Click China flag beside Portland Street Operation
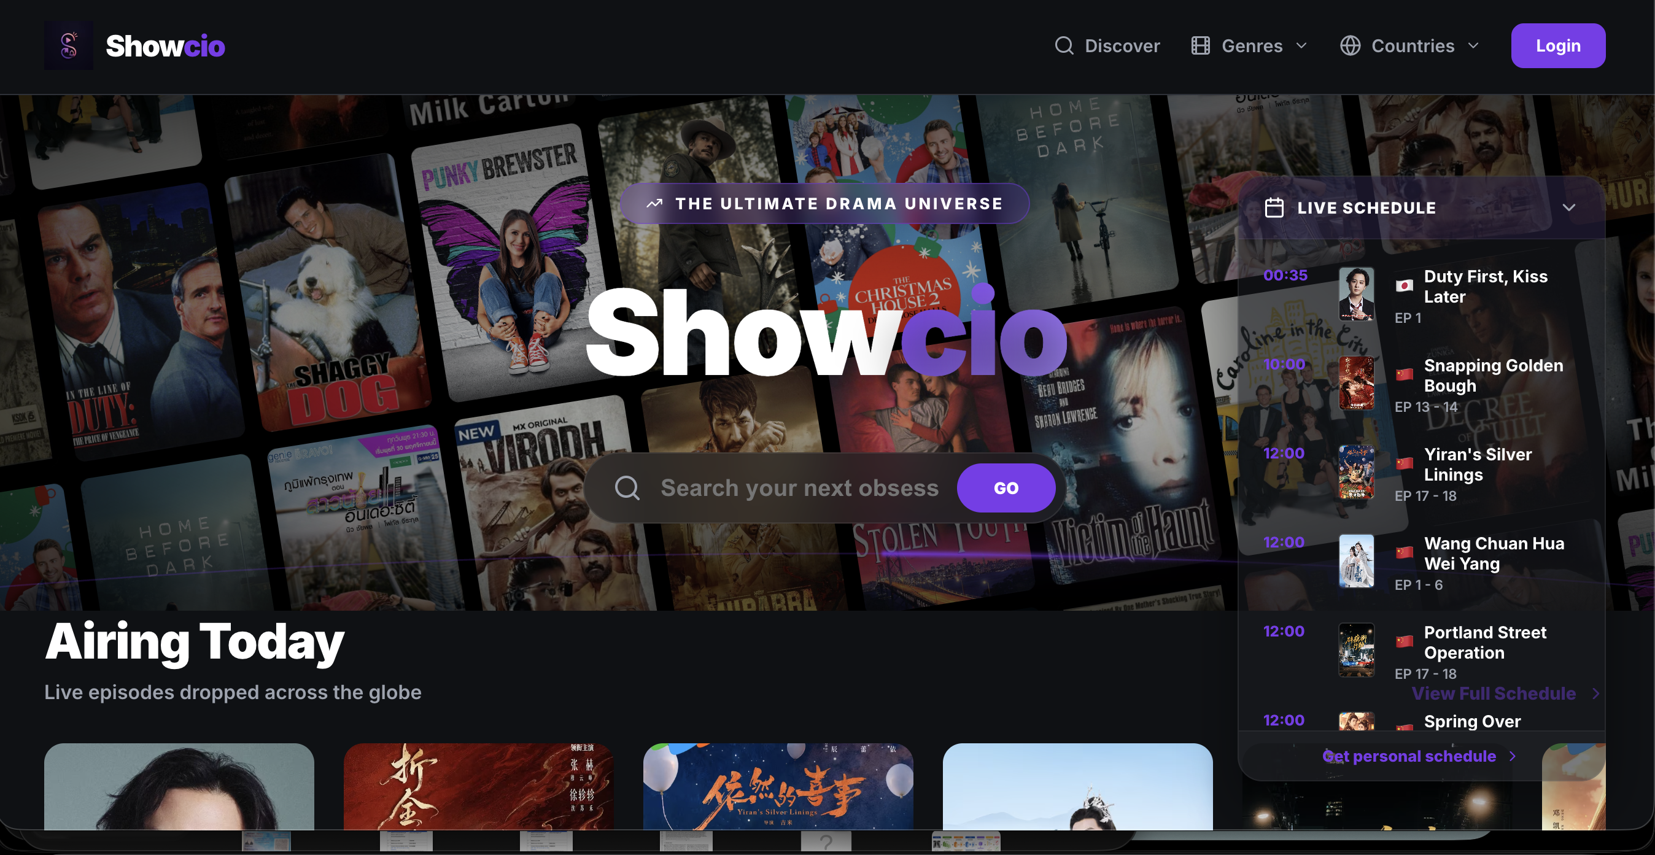The image size is (1655, 855). click(1405, 641)
